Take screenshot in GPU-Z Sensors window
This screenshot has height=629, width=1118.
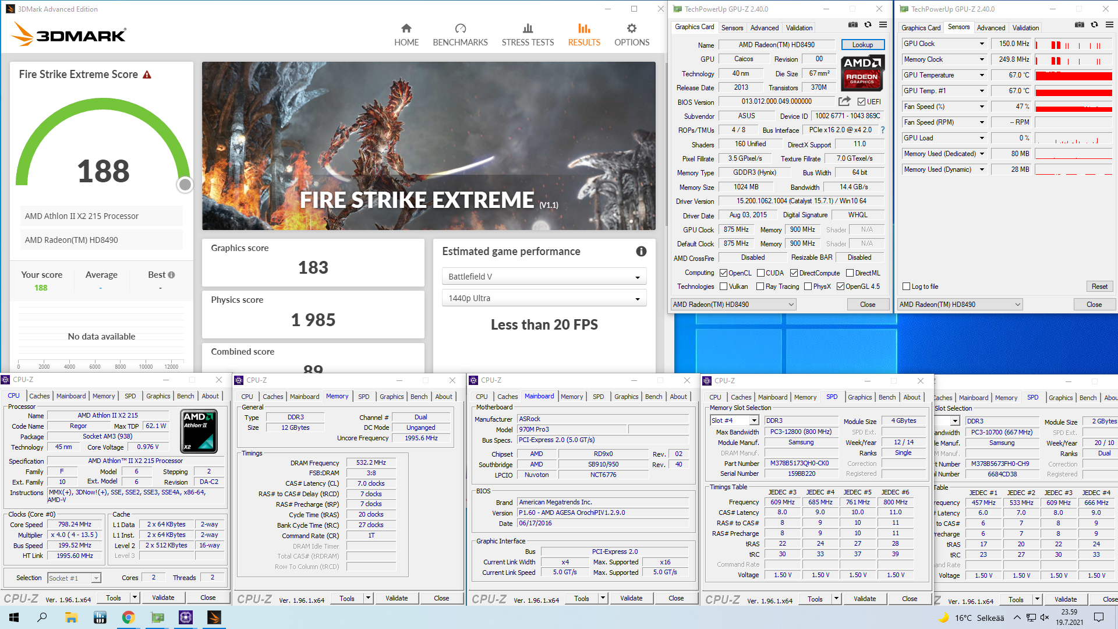pos(1079,24)
